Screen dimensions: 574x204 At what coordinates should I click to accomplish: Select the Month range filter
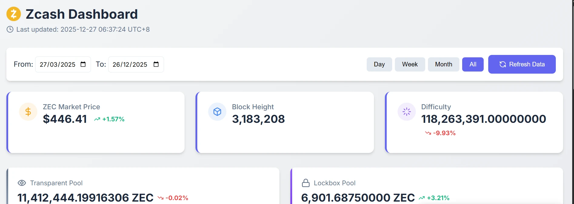point(444,64)
